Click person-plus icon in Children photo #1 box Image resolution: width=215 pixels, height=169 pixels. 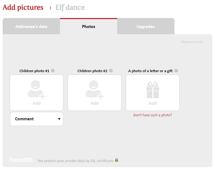pos(36,89)
